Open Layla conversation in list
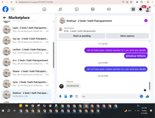Screen dimensions: 155x118 click(x=26, y=29)
